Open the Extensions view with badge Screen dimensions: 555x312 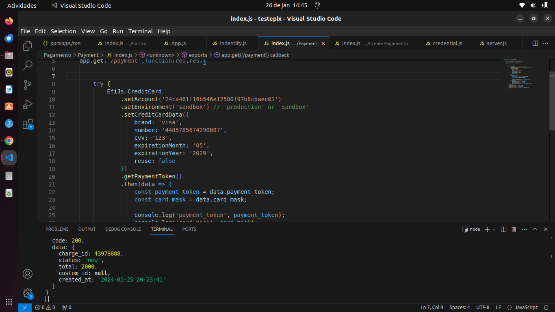coord(28,124)
